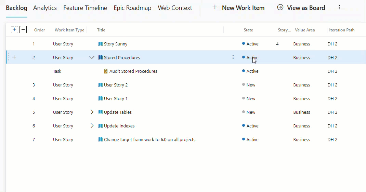Open the Update Indexes work item

coord(119,126)
